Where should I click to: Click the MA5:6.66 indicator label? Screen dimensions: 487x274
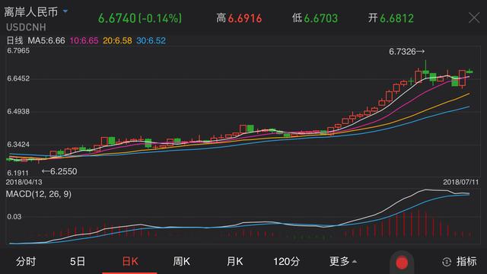pos(46,40)
